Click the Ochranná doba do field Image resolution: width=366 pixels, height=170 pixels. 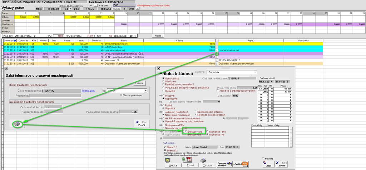tap(53, 107)
